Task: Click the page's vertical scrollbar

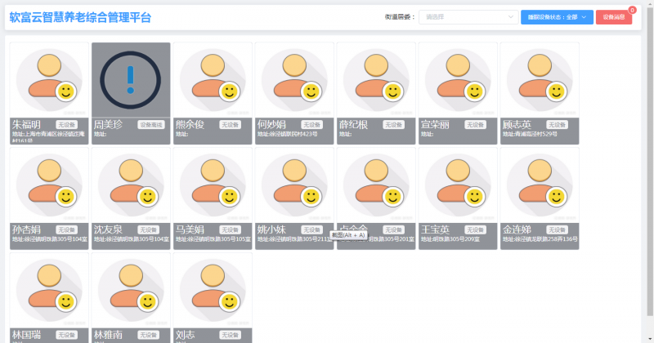Action: click(x=649, y=163)
